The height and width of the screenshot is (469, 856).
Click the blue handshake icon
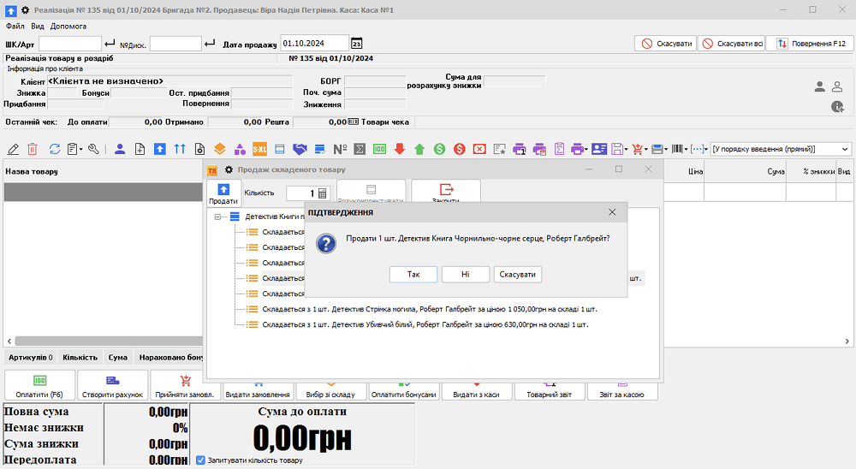[300, 149]
